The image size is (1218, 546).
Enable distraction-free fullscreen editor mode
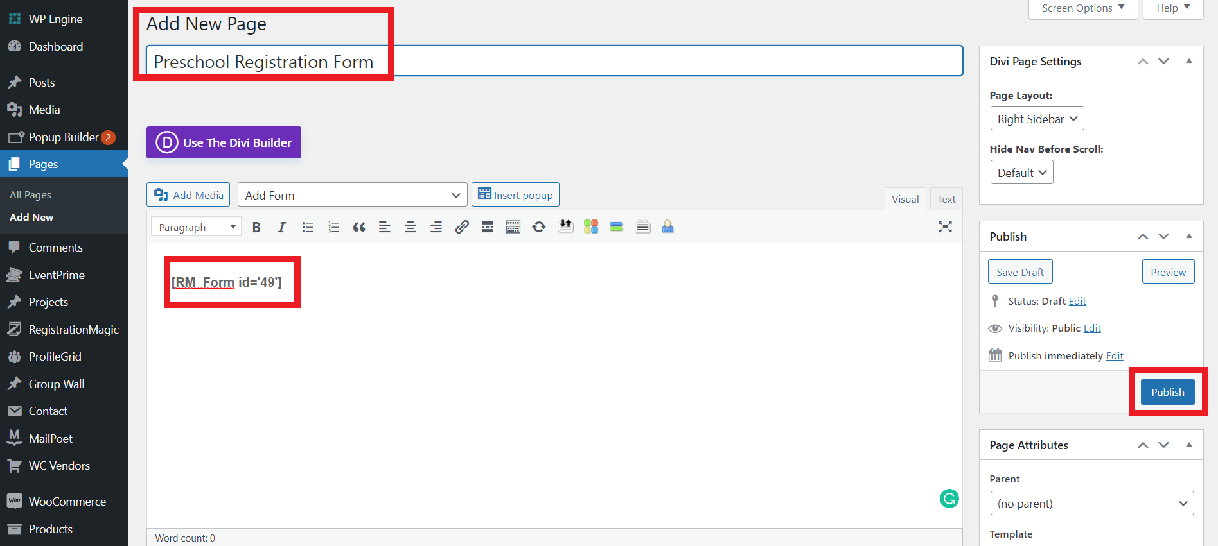[945, 227]
